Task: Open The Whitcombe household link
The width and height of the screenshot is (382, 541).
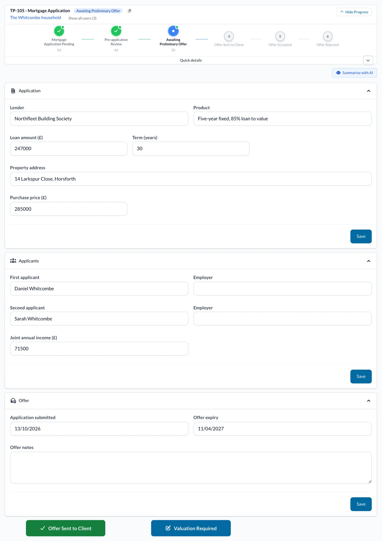Action: click(x=35, y=18)
